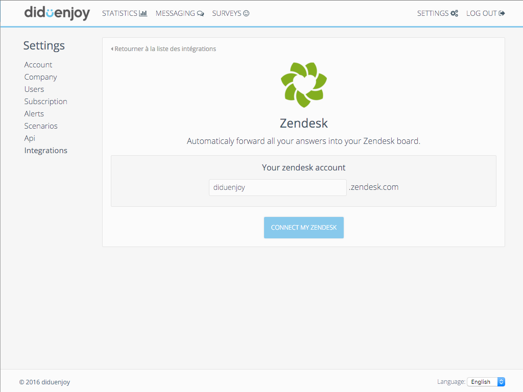
Task: Choose Integrations in the sidebar
Action: [45, 151]
